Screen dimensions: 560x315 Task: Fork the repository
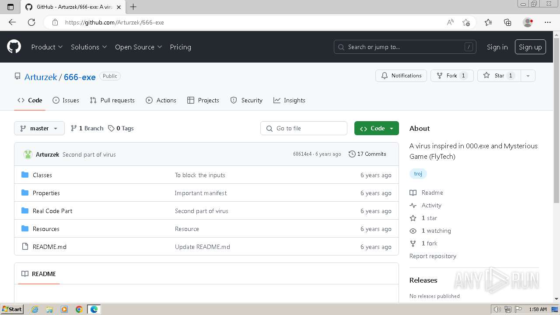click(452, 76)
